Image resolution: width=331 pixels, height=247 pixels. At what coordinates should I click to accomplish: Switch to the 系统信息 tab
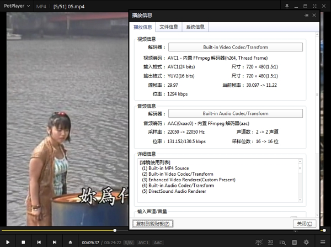(x=195, y=27)
